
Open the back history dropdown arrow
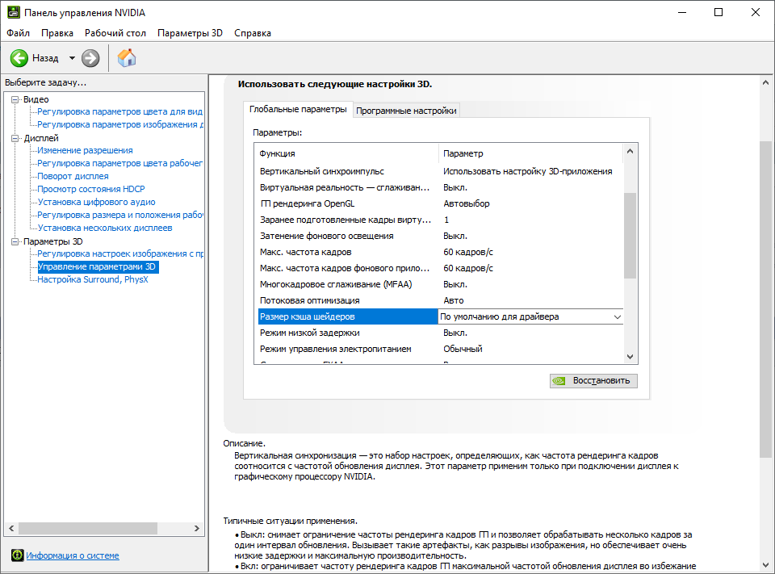coord(72,58)
